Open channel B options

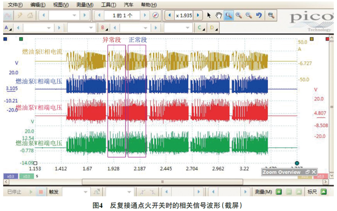point(104,28)
